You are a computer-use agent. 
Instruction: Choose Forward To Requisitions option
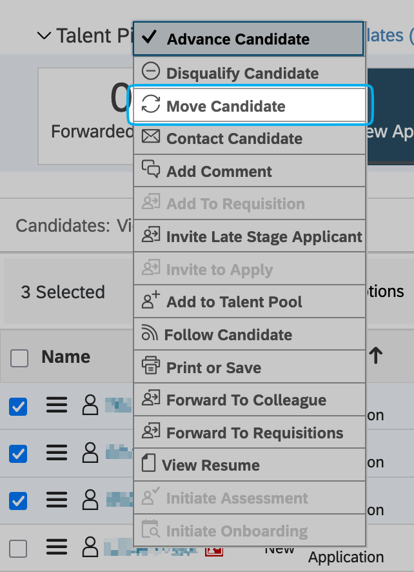(255, 433)
